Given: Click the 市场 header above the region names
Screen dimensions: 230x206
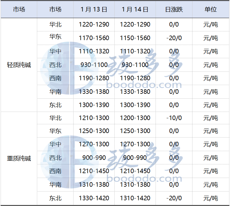Looking at the screenshot, I should click(55, 10).
